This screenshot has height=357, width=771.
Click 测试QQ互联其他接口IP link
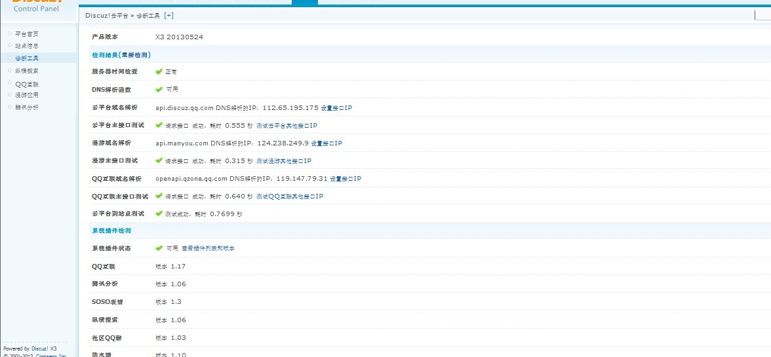290,197
